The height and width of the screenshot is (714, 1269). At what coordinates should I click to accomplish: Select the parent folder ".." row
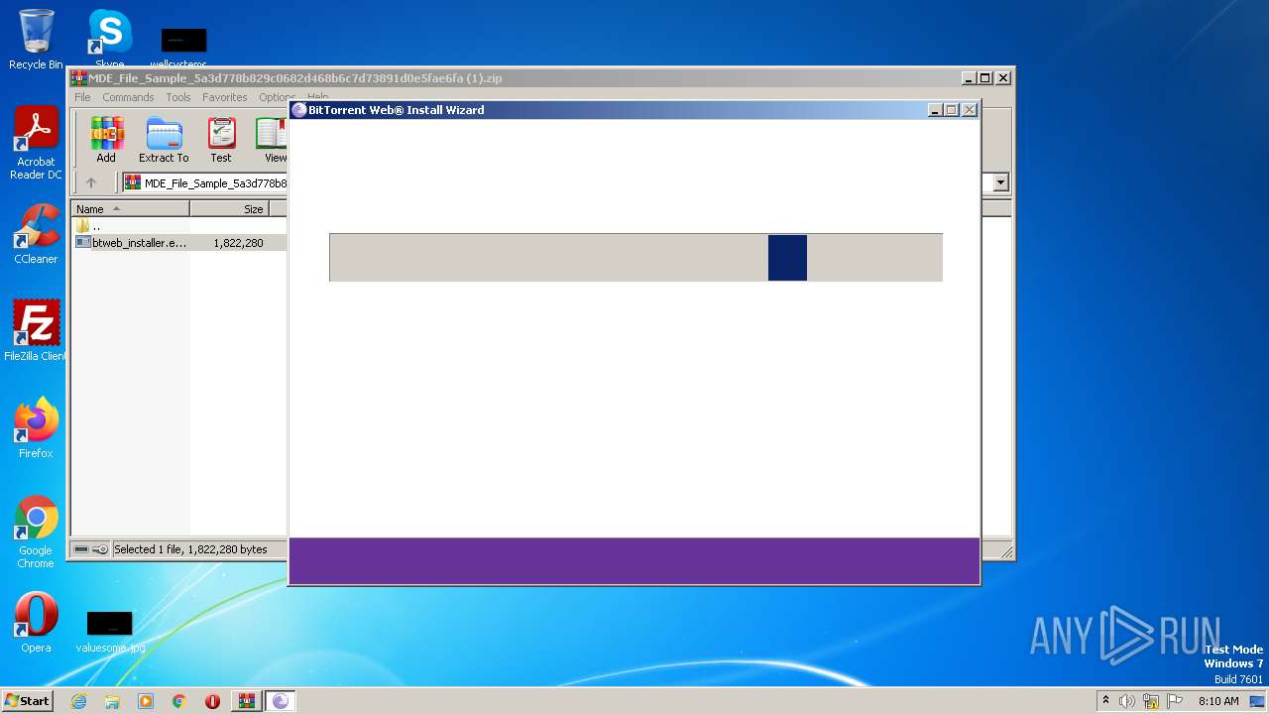coord(178,226)
